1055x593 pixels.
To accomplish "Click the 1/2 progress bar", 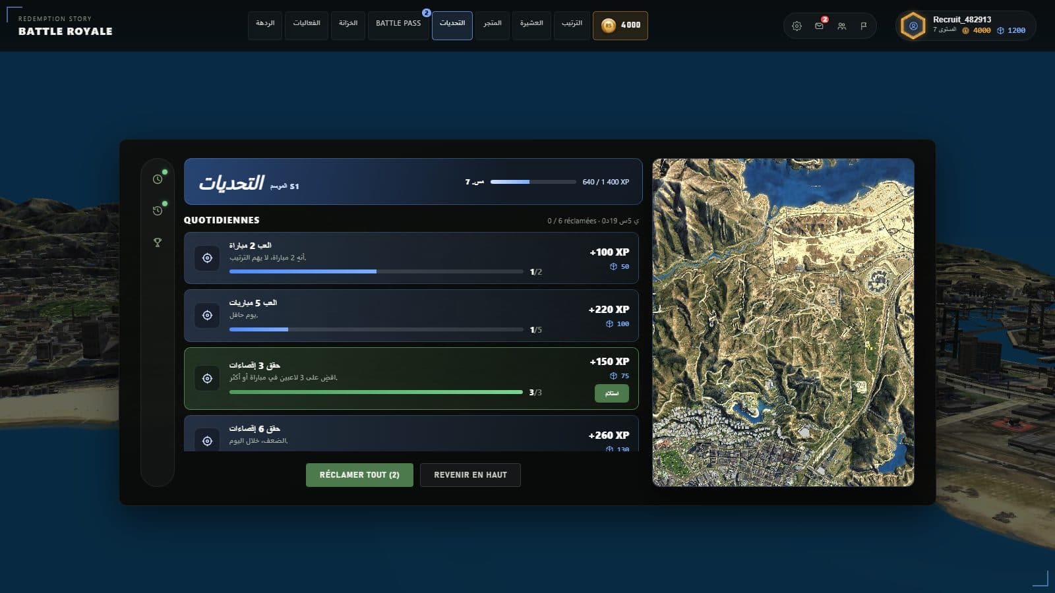I will point(376,271).
